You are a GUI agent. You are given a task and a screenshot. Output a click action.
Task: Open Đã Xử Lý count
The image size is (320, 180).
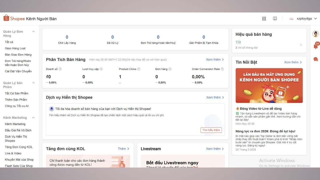pos(113,39)
